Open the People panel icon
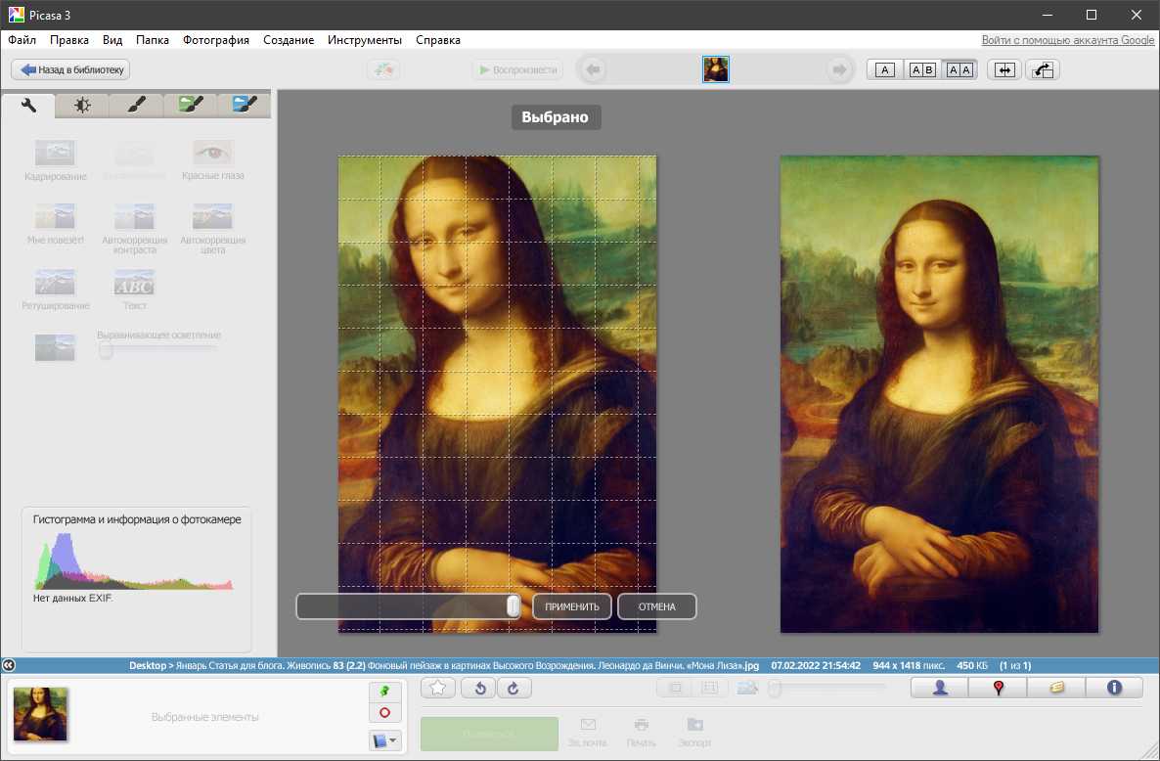Viewport: 1160px width, 761px height. click(939, 688)
